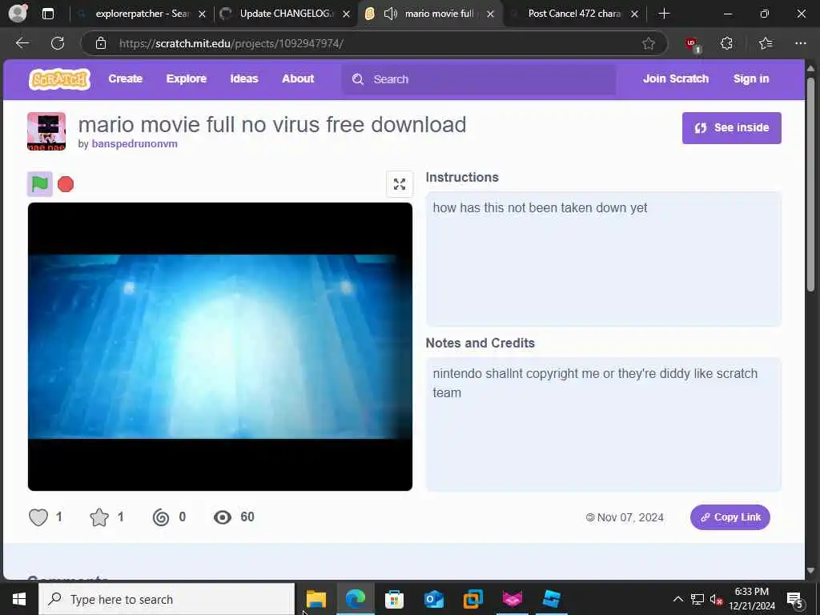Open uBlock Origin extension icon
The width and height of the screenshot is (820, 615).
[x=693, y=45]
